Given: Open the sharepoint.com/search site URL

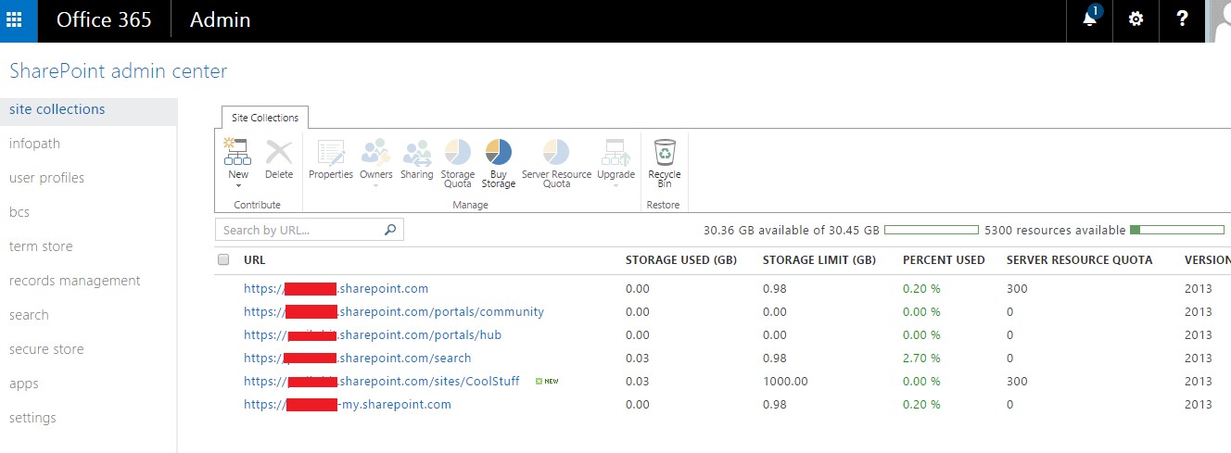Looking at the screenshot, I should 357,359.
